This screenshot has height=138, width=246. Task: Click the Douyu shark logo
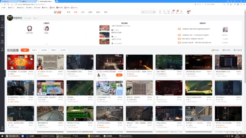pos(58,12)
